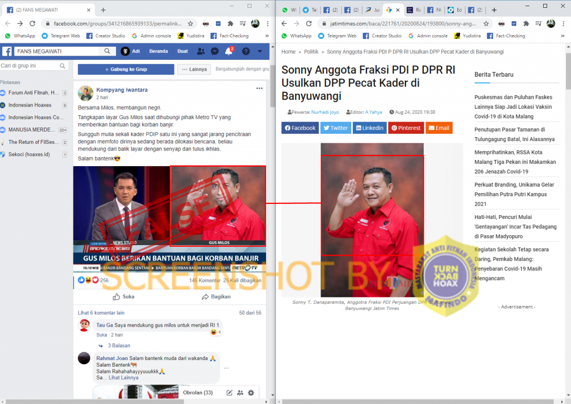Switch to the Telegram tab in the right window
Viewport: 571px width, 404px height.
tap(309, 10)
